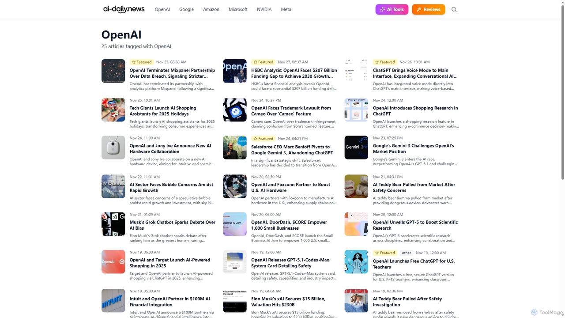Click the ChatGPT Voice Mode thumbnail
The image size is (565, 318).
tap(356, 71)
